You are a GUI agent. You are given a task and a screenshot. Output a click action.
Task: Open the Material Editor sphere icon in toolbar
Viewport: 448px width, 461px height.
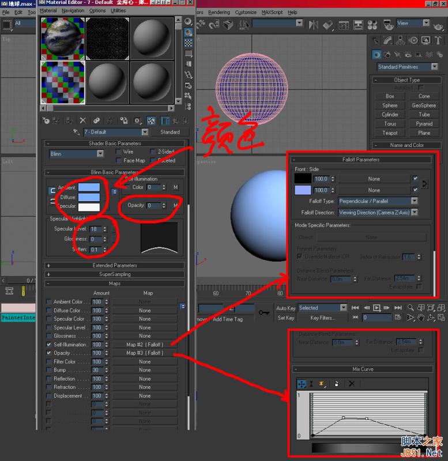click(x=372, y=25)
